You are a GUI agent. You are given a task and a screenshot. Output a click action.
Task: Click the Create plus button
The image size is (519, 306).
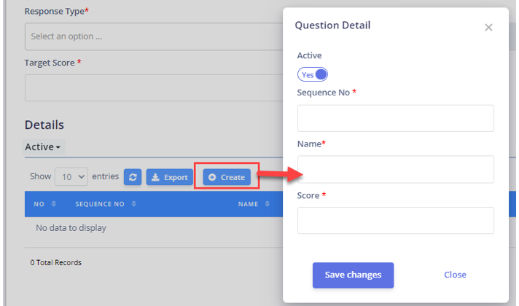(x=227, y=177)
